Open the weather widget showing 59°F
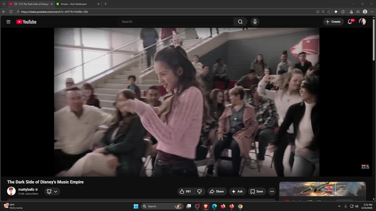The image size is (376, 211). tap(14, 206)
